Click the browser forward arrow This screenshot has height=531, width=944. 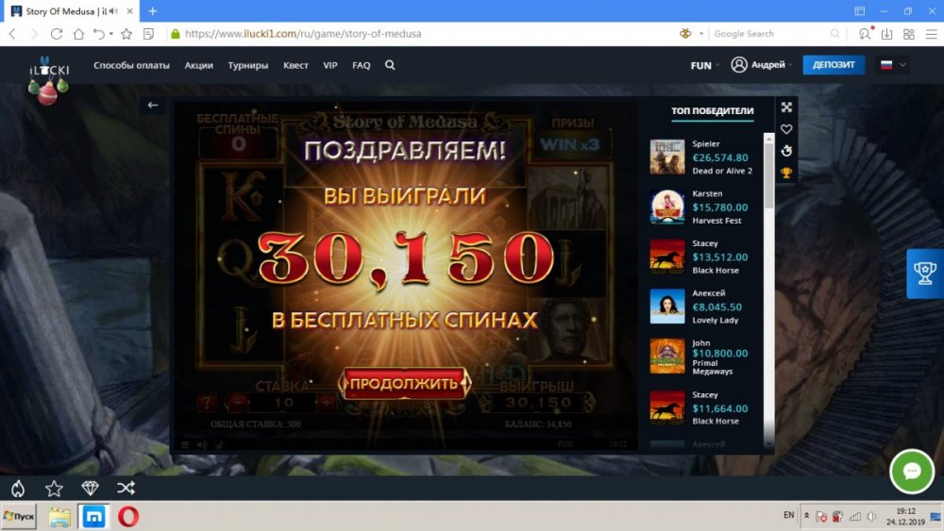point(34,34)
